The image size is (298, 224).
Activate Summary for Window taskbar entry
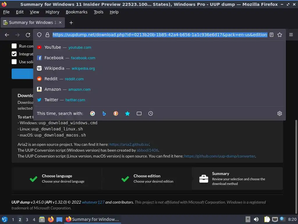pyautogui.click(x=93, y=219)
